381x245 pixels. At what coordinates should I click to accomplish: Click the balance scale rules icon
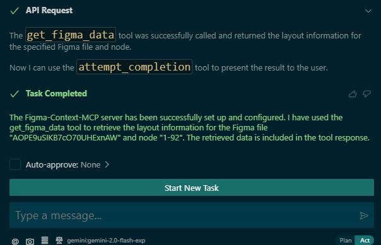point(59,240)
